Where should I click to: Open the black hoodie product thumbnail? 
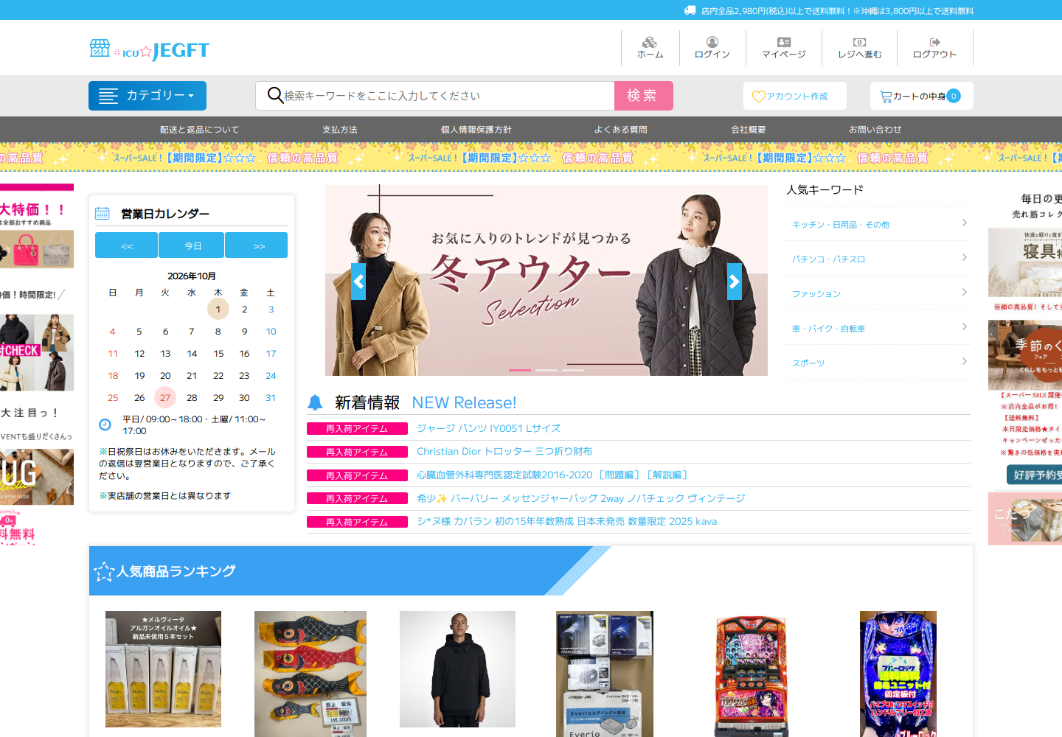pos(457,669)
